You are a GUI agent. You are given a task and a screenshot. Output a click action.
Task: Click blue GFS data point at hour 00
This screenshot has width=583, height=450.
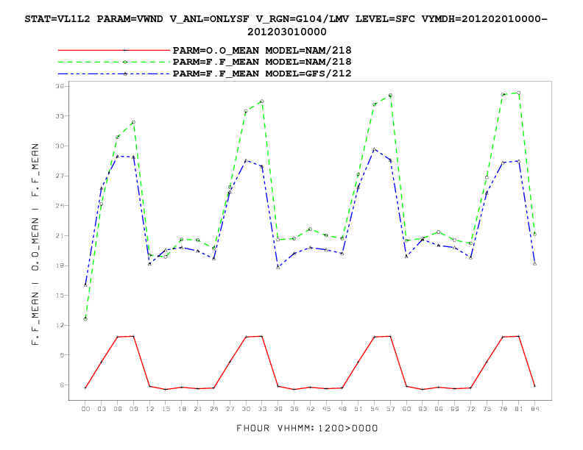point(85,285)
